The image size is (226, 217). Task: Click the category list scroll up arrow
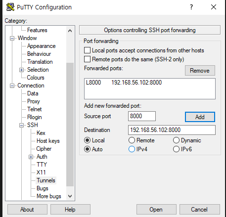(x=70, y=31)
